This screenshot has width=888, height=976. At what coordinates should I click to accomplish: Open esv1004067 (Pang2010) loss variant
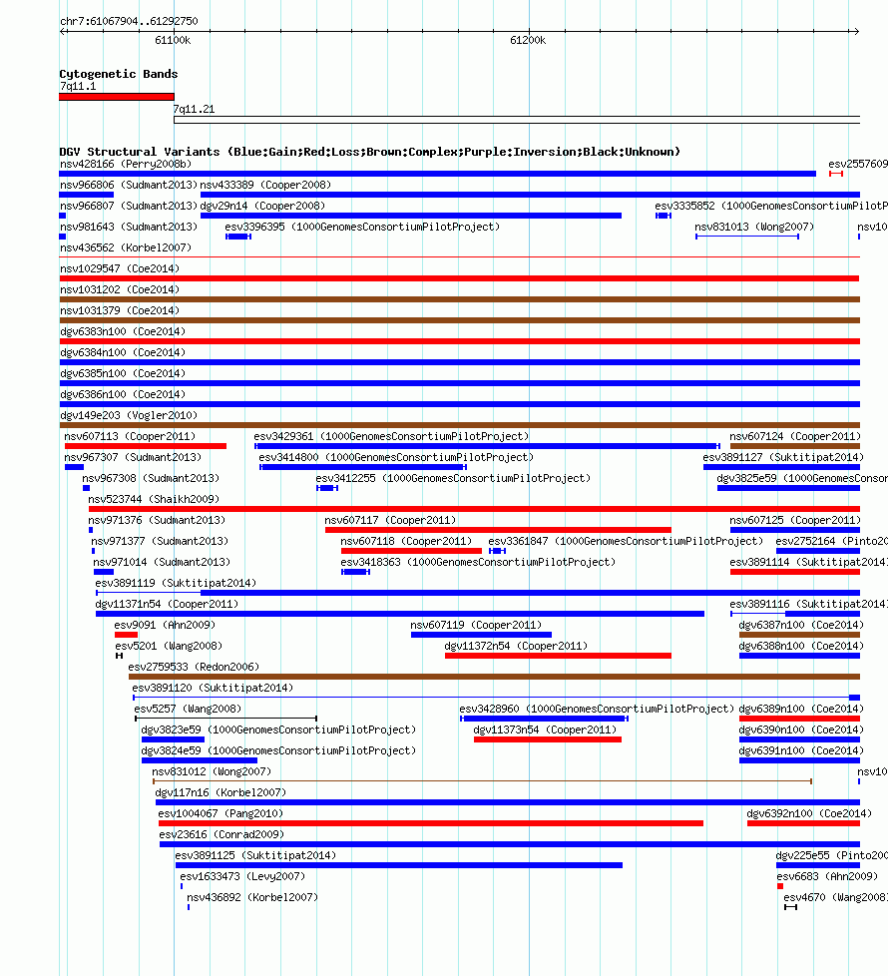click(x=431, y=823)
